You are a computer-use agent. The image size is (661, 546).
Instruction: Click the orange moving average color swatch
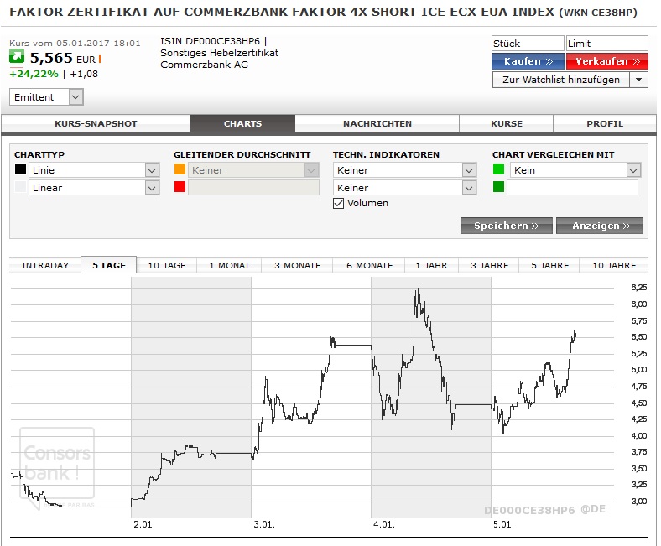180,169
